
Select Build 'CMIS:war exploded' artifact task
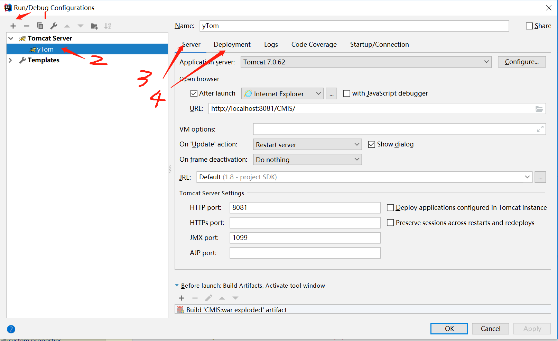[x=363, y=309]
